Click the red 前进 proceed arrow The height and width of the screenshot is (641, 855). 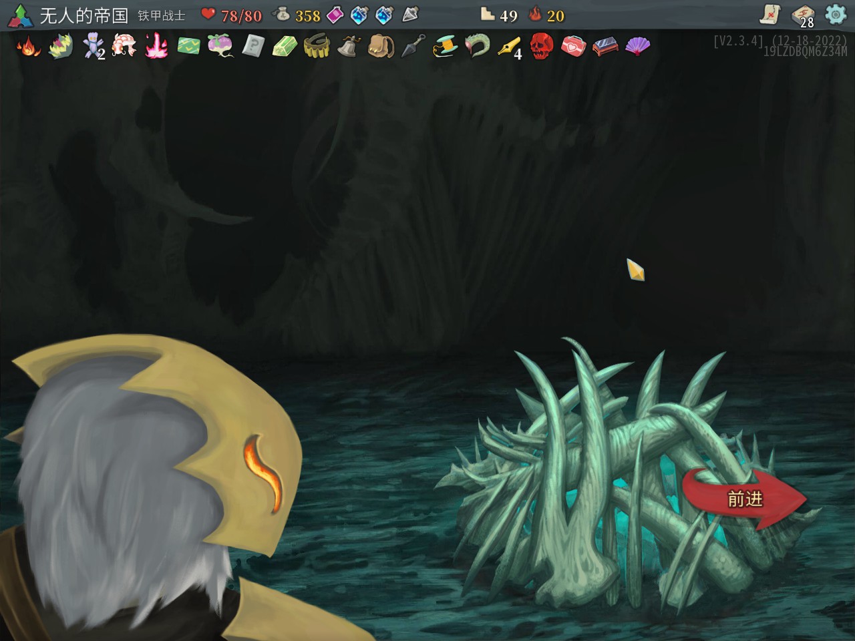click(745, 498)
